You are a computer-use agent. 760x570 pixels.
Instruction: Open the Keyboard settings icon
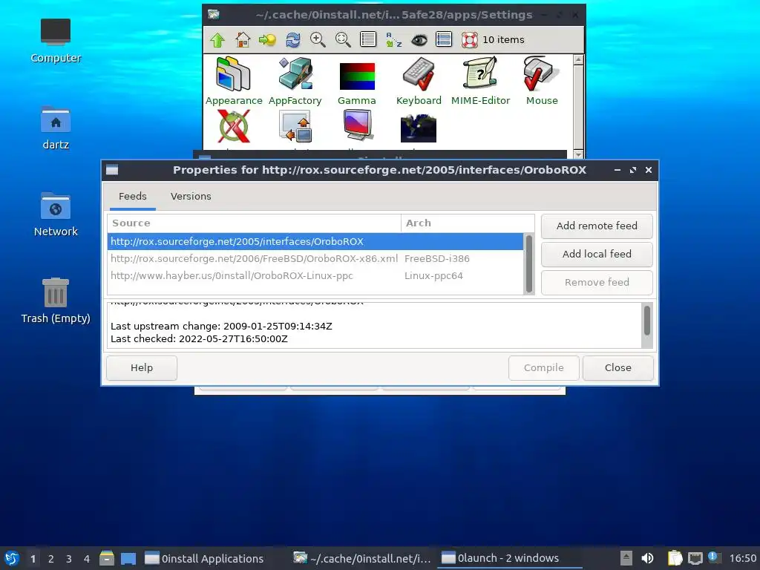click(x=419, y=81)
